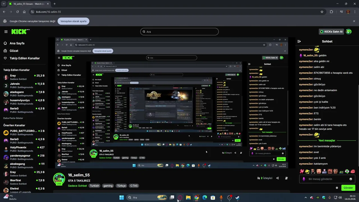Open Steam from taskbar
This screenshot has width=359, height=202.
[x=237, y=198]
